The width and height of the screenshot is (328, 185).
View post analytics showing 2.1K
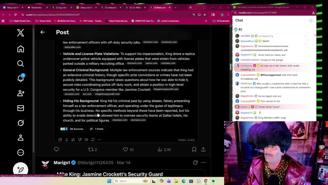(x=164, y=150)
